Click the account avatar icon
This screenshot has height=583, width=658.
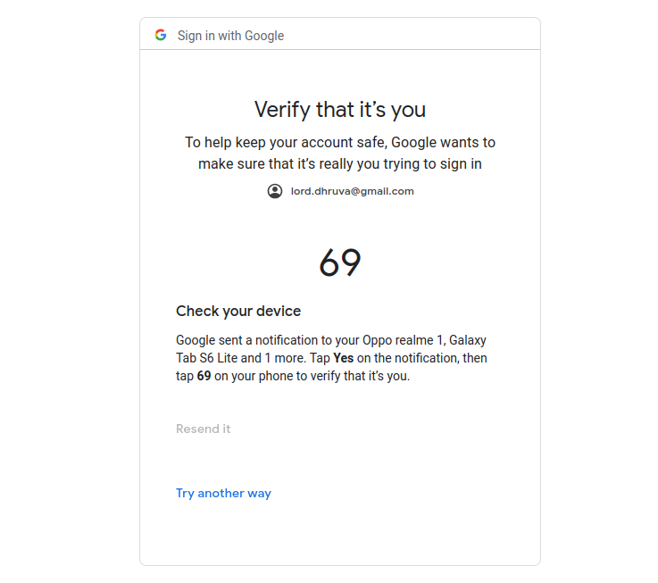275,191
